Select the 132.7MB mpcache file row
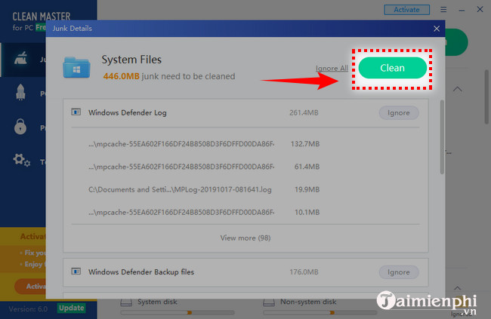 point(204,144)
